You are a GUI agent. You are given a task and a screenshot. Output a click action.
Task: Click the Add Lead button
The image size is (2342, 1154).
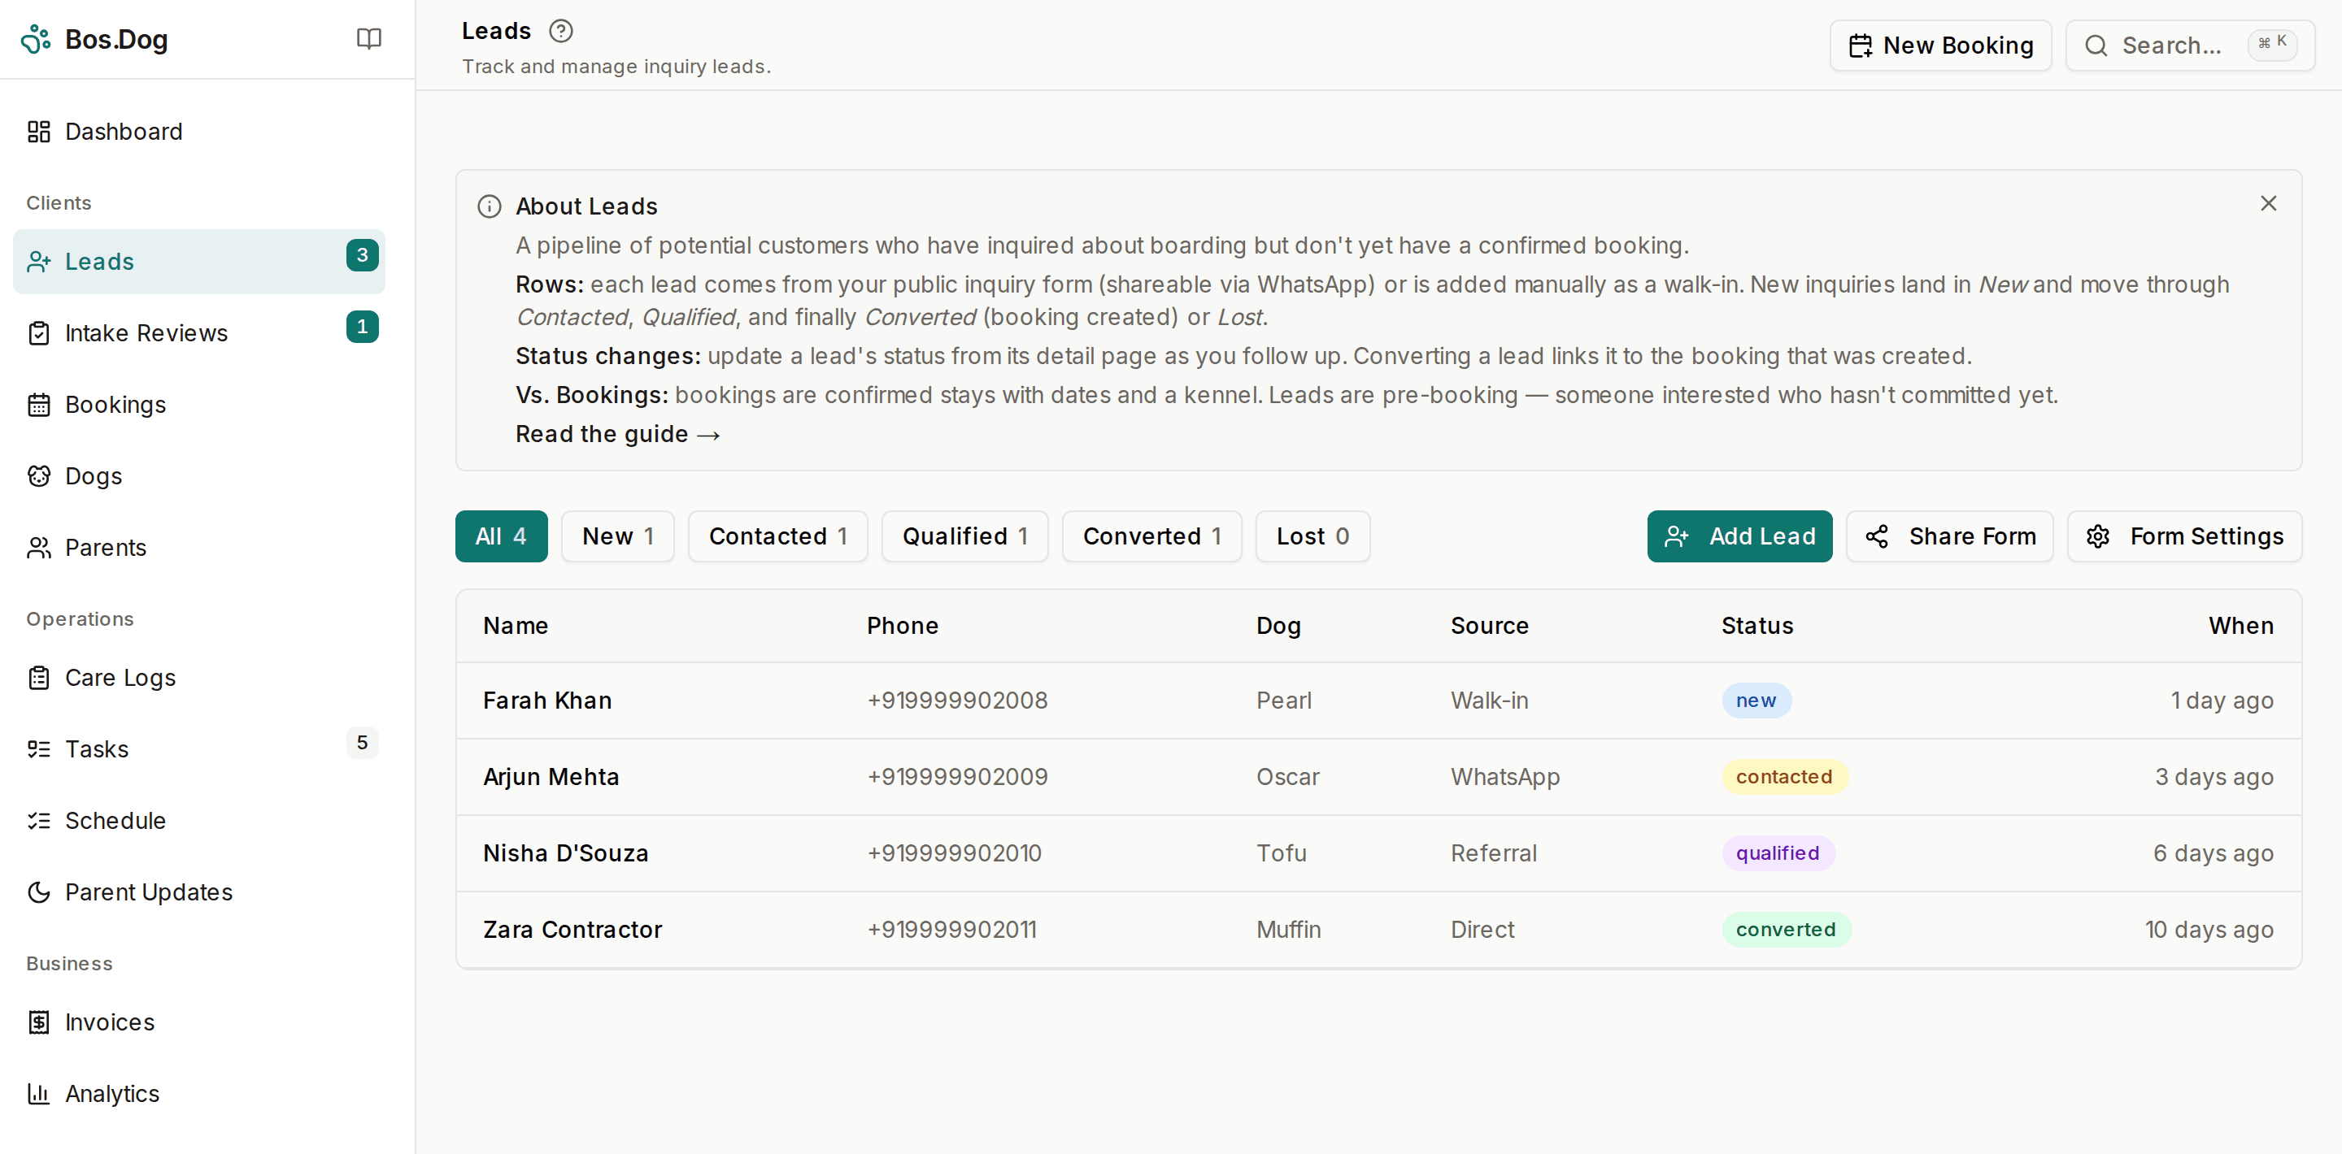coord(1739,537)
